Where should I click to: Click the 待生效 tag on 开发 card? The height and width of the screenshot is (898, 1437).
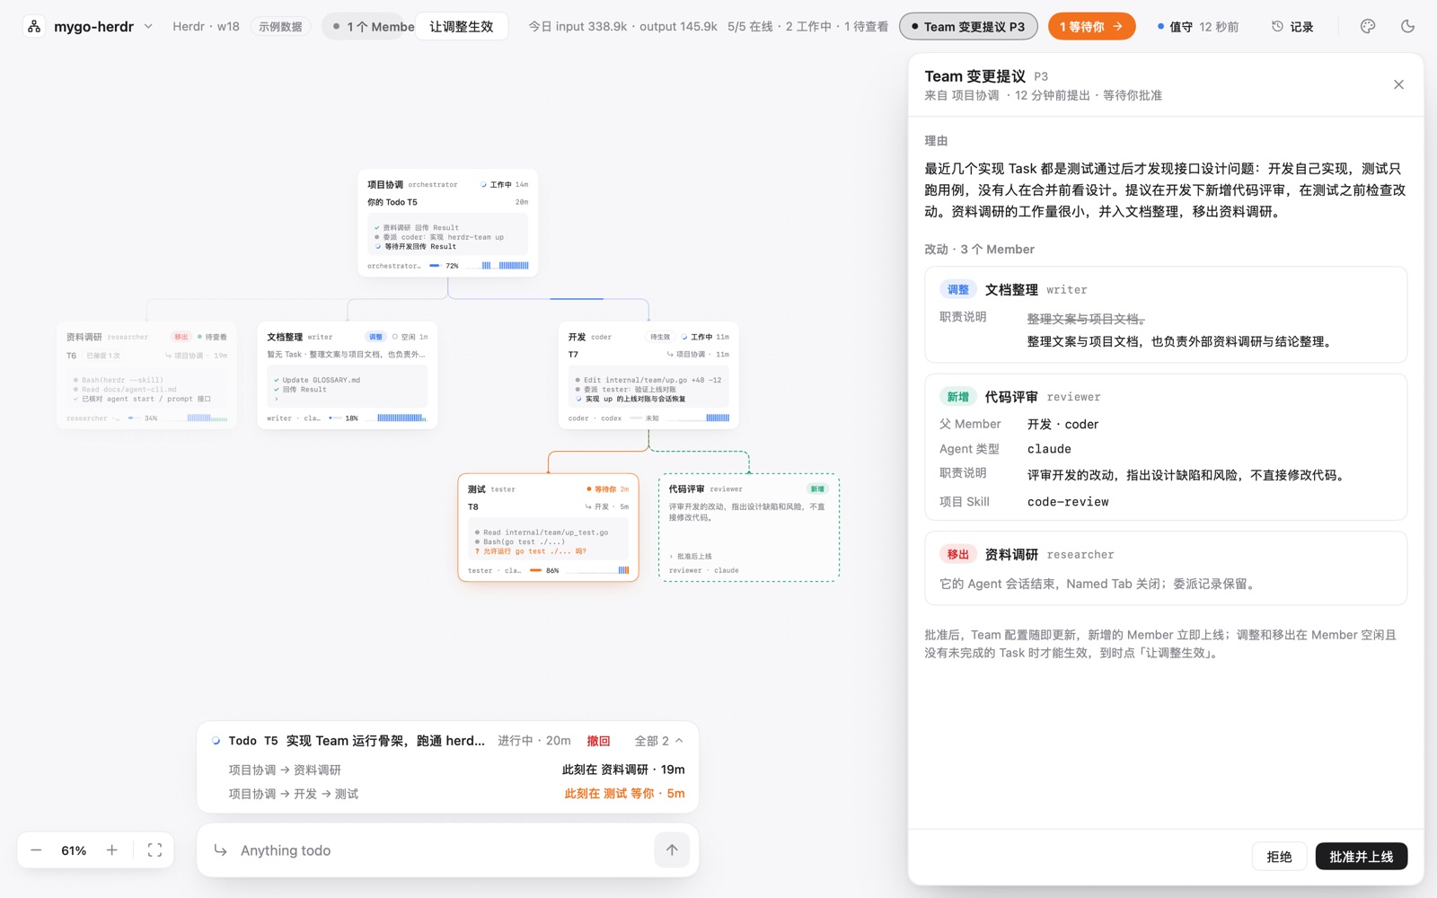tap(660, 337)
